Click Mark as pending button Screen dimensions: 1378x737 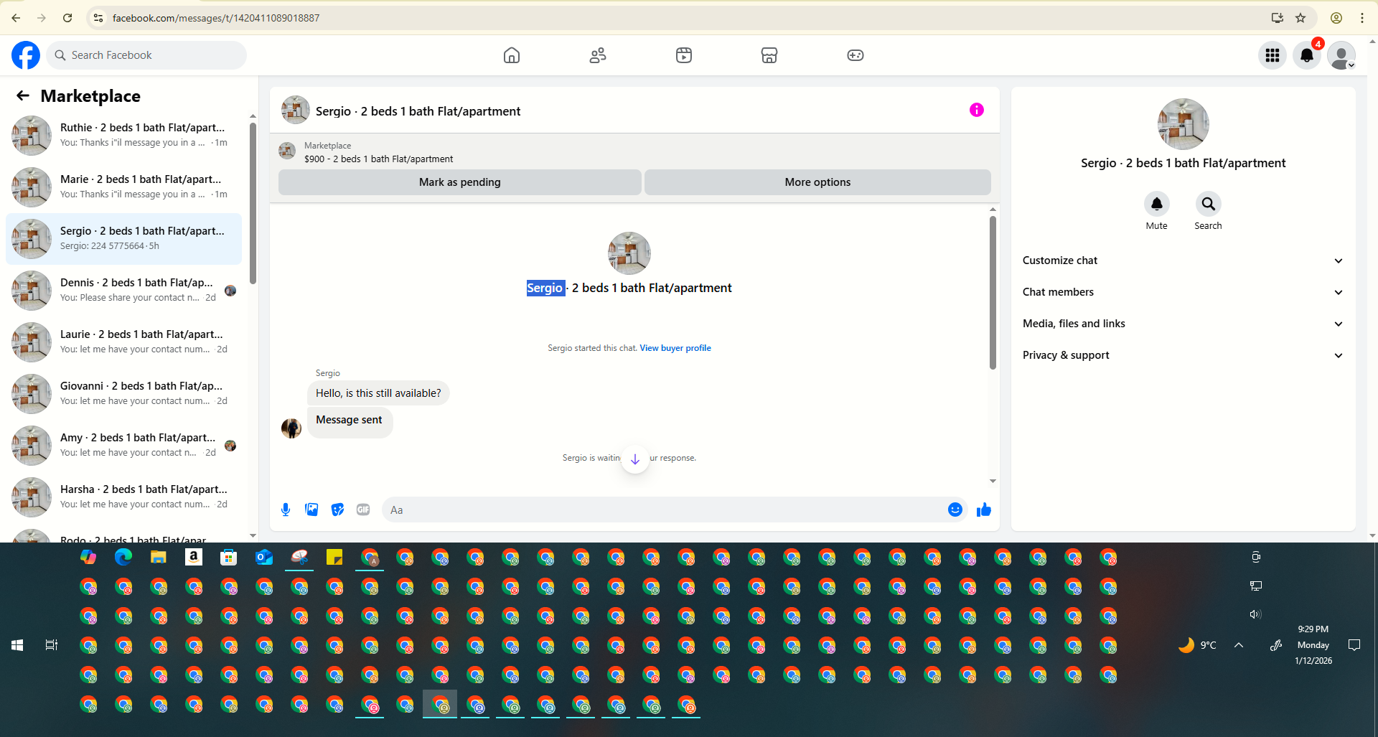click(459, 182)
